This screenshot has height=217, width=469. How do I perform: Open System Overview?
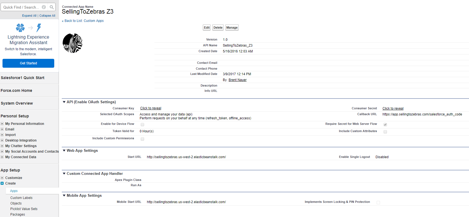tap(17, 103)
